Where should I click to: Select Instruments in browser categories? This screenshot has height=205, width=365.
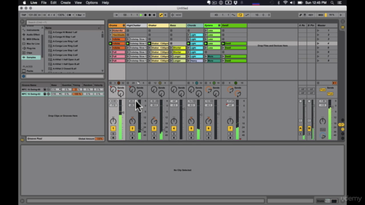click(33, 30)
